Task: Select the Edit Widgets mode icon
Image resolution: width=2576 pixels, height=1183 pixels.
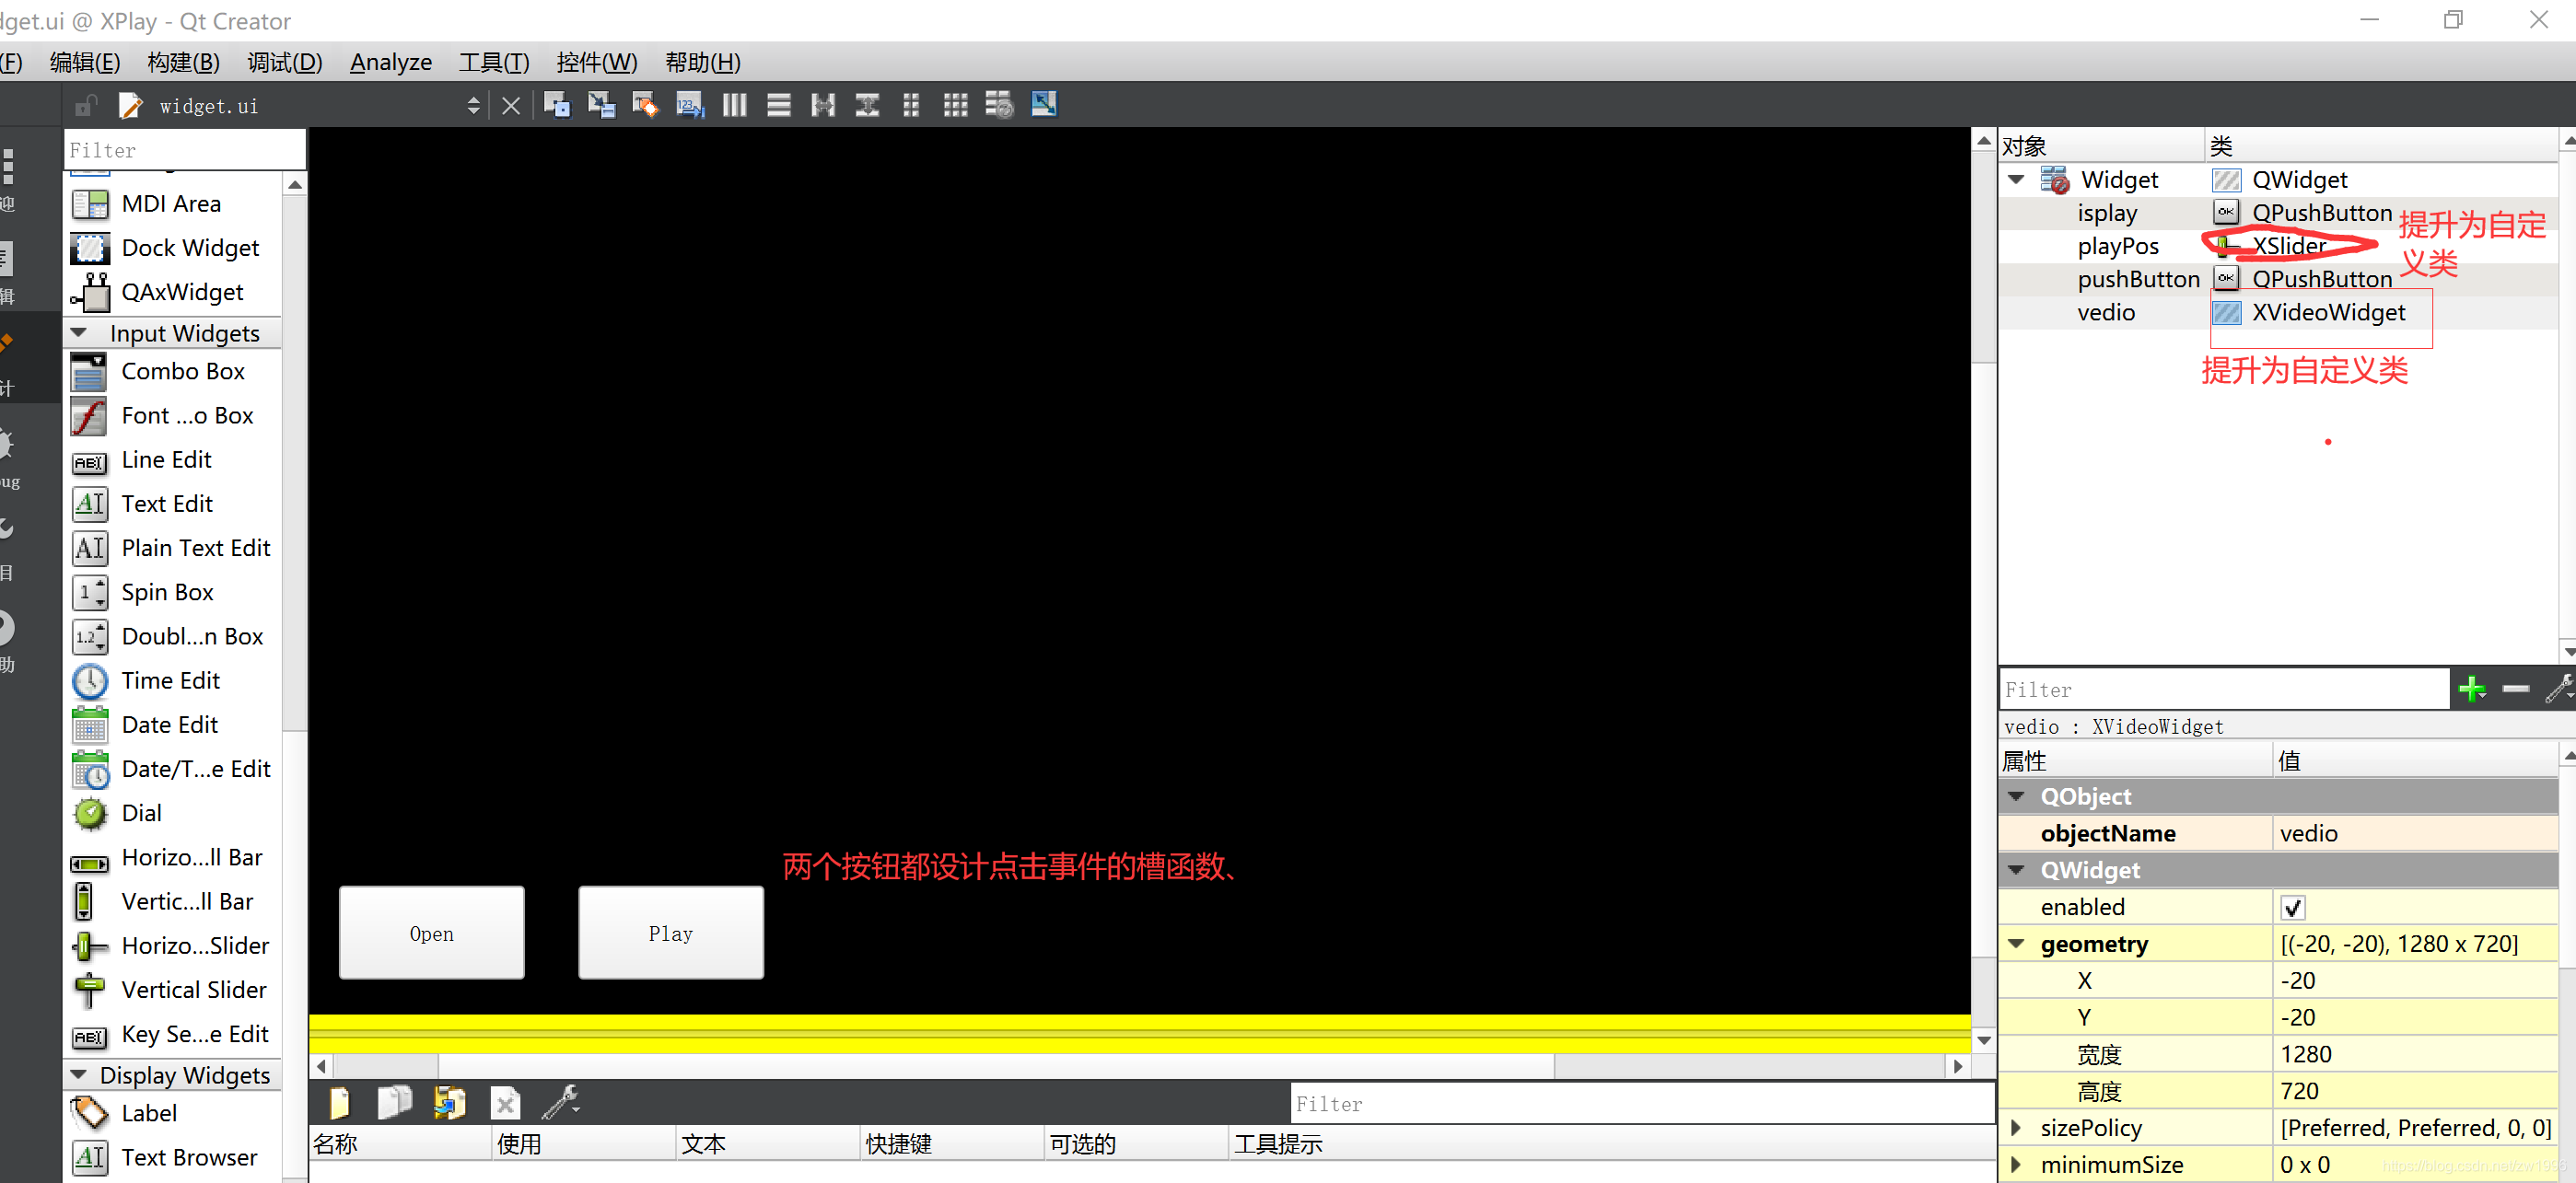Action: pyautogui.click(x=557, y=105)
